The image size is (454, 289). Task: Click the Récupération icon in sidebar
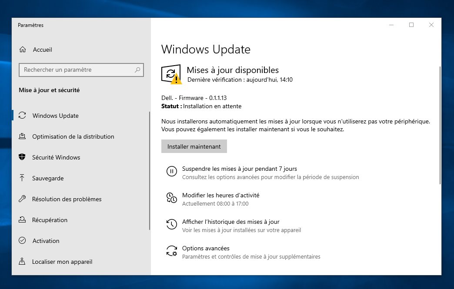[22, 219]
